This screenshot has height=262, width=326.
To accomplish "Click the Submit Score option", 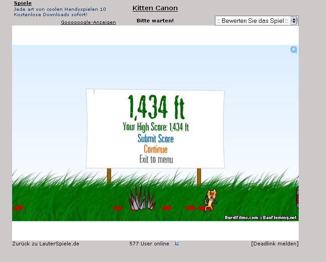I will click(x=155, y=138).
